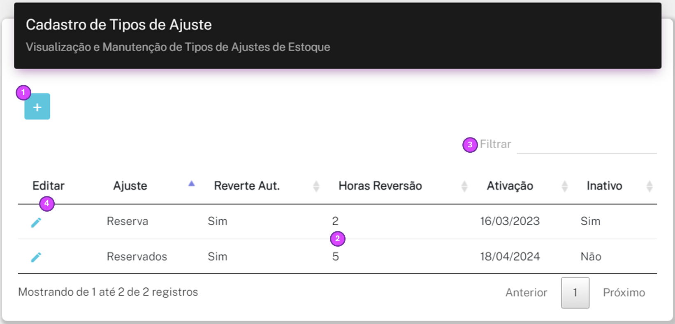The image size is (675, 324).
Task: Click the Ativação column header
Action: [x=510, y=186]
